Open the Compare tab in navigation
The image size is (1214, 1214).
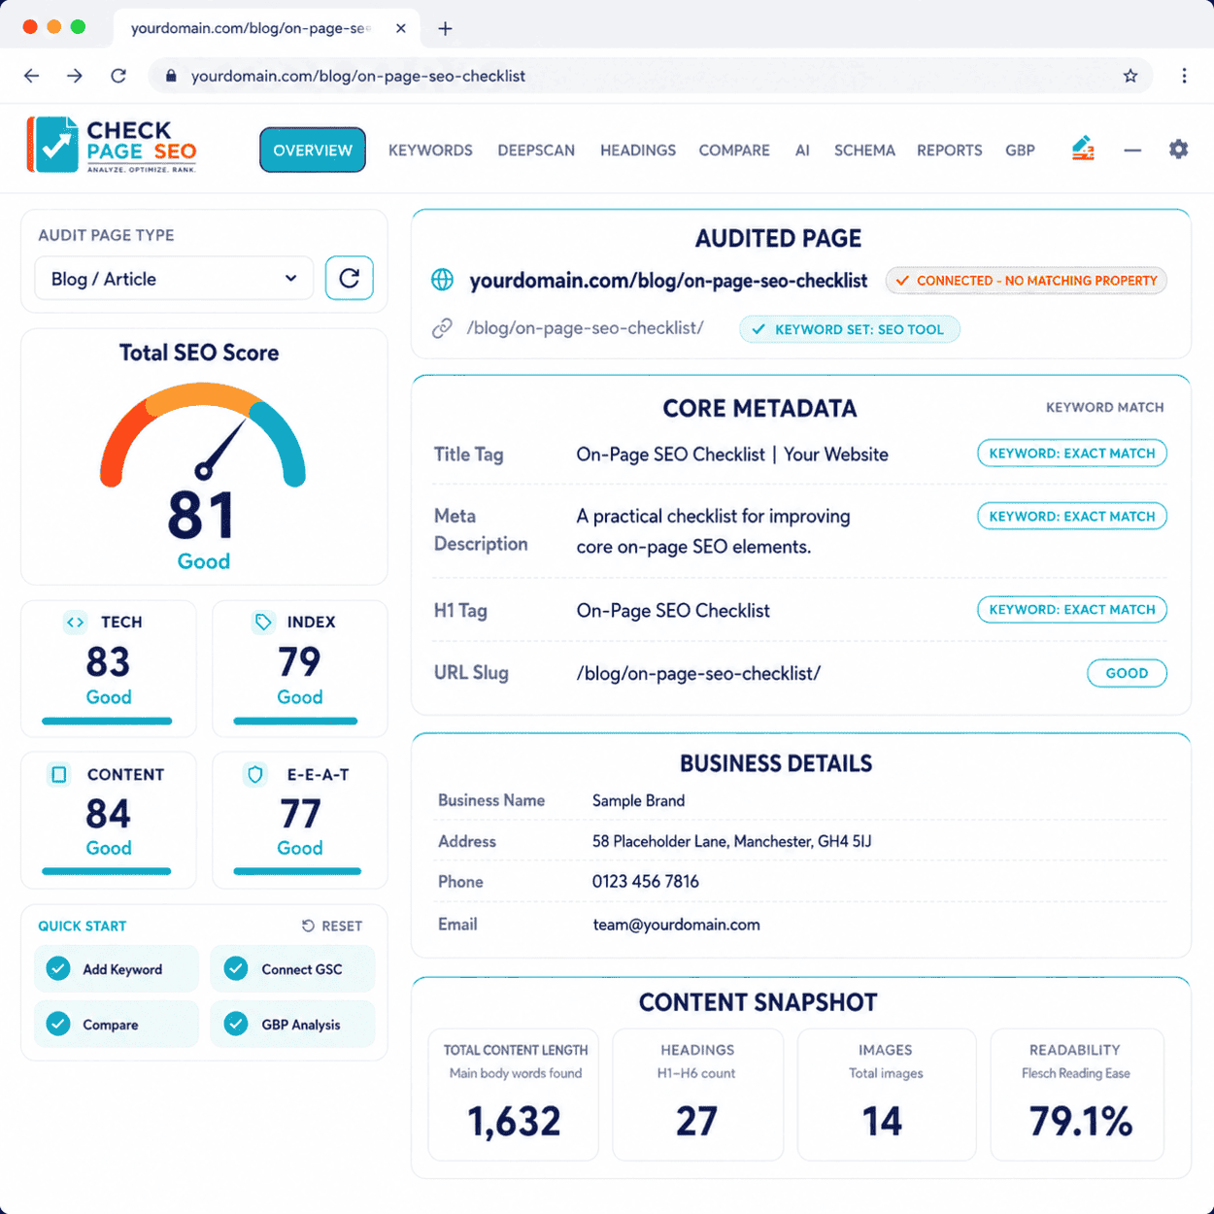[734, 151]
